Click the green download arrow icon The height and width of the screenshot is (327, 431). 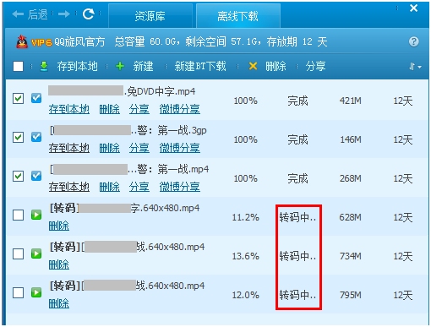44,67
